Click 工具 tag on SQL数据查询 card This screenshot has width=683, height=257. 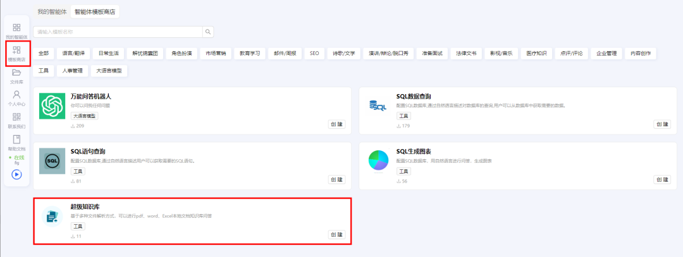pos(403,116)
